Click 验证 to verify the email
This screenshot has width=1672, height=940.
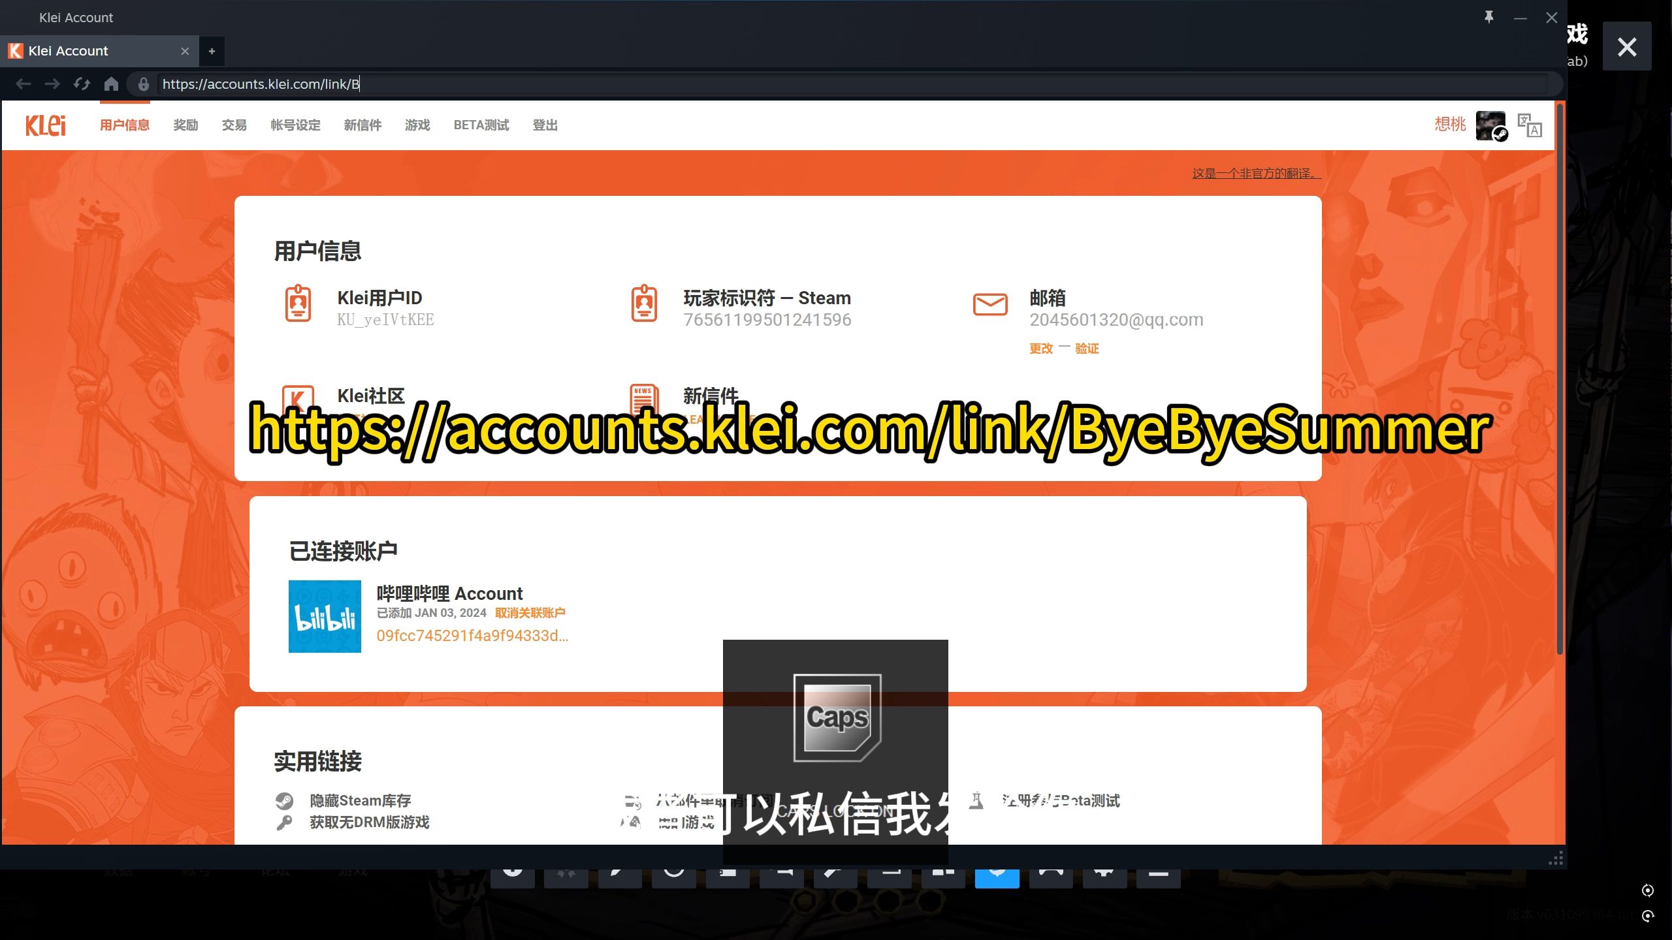coord(1087,349)
